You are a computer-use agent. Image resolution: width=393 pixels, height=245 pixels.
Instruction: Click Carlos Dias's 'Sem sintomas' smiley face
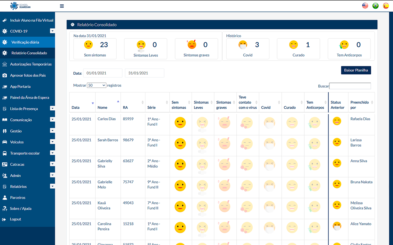[x=180, y=123]
